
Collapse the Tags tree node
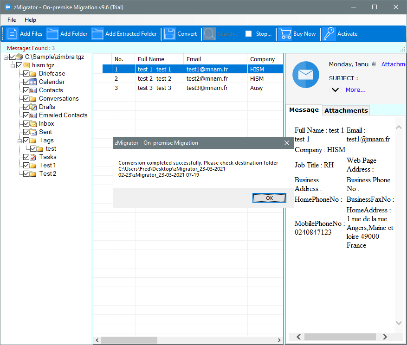[x=19, y=141]
